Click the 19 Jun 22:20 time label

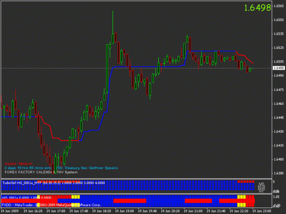click(239, 211)
